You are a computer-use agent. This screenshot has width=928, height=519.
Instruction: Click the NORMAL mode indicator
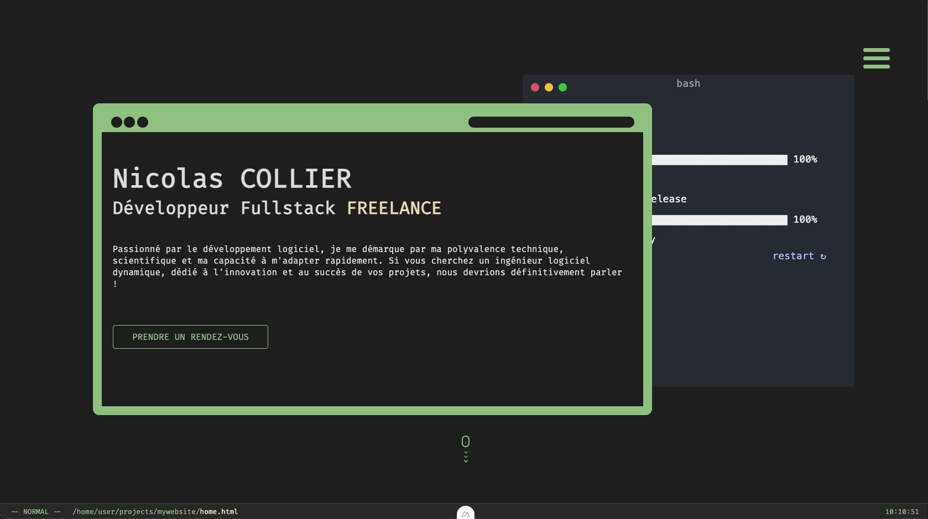coord(36,512)
